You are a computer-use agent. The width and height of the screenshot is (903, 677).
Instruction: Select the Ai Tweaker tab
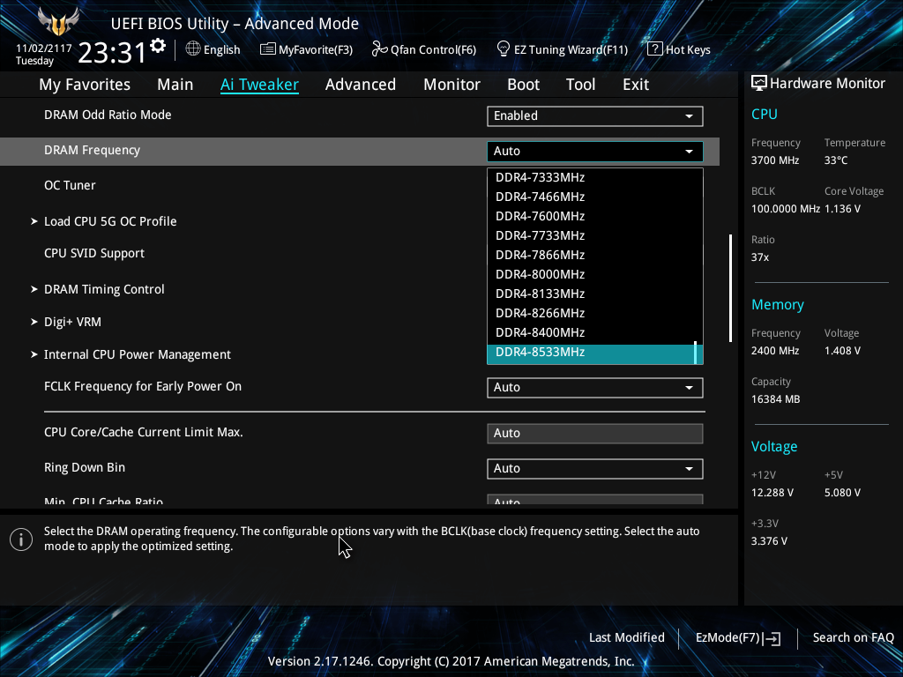pyautogui.click(x=259, y=85)
